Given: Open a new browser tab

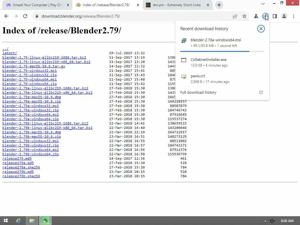Looking at the screenshot, I should click(x=219, y=5).
